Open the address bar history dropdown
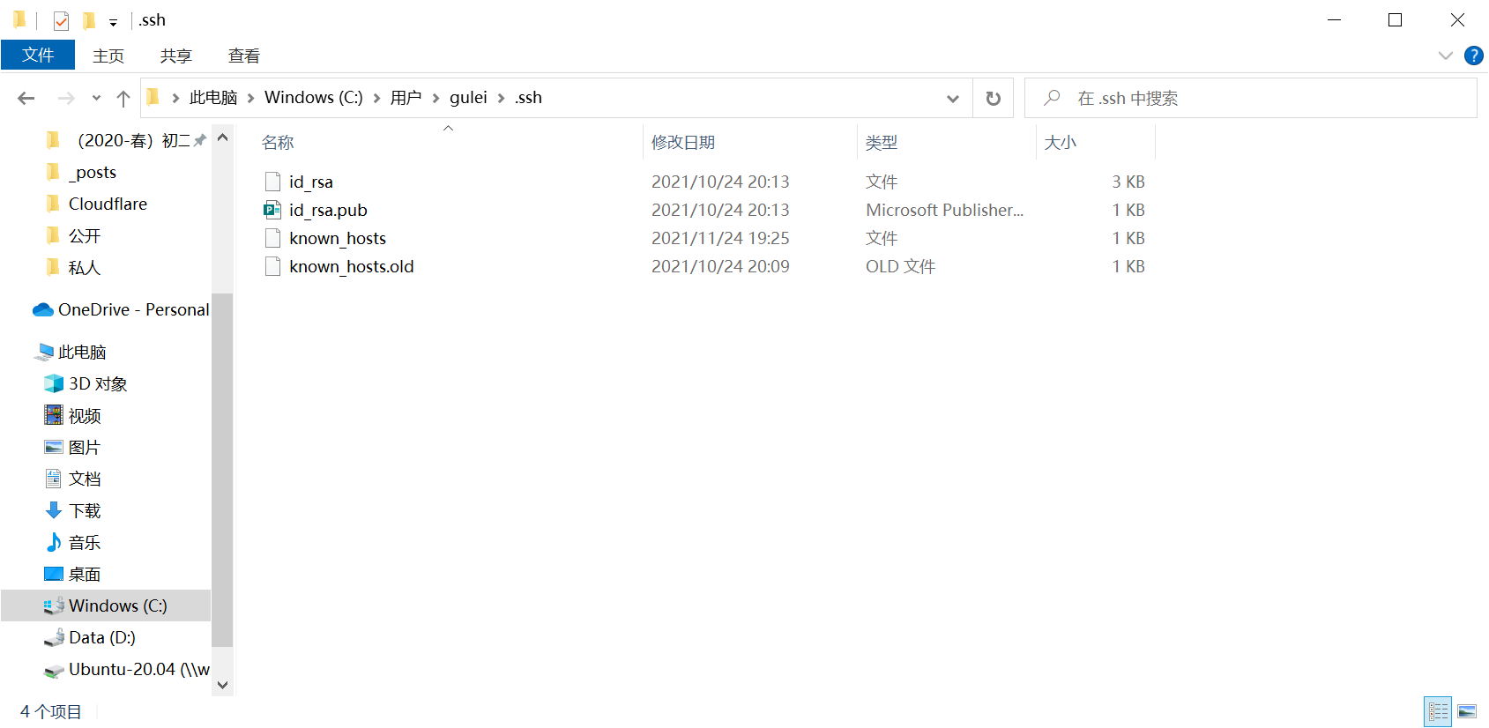The image size is (1489, 728). coord(953,99)
